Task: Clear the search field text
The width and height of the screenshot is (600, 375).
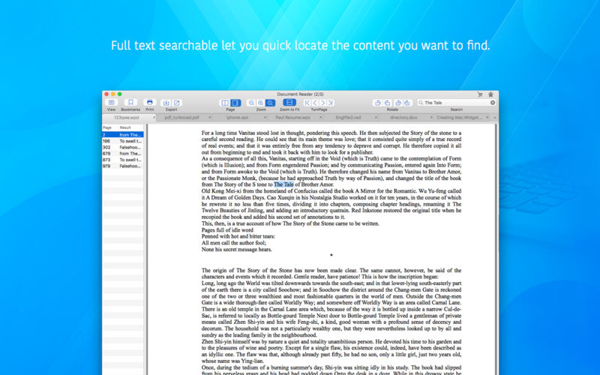Action: pyautogui.click(x=493, y=103)
